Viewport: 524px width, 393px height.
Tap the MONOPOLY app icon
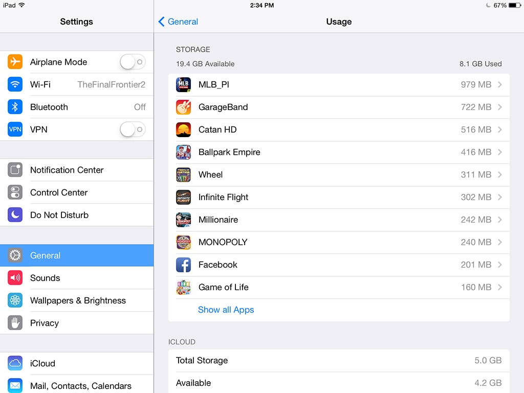[184, 242]
